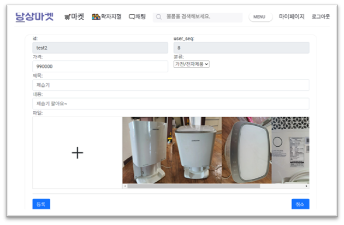
Task: Open 마이페이지
Action: 292,17
